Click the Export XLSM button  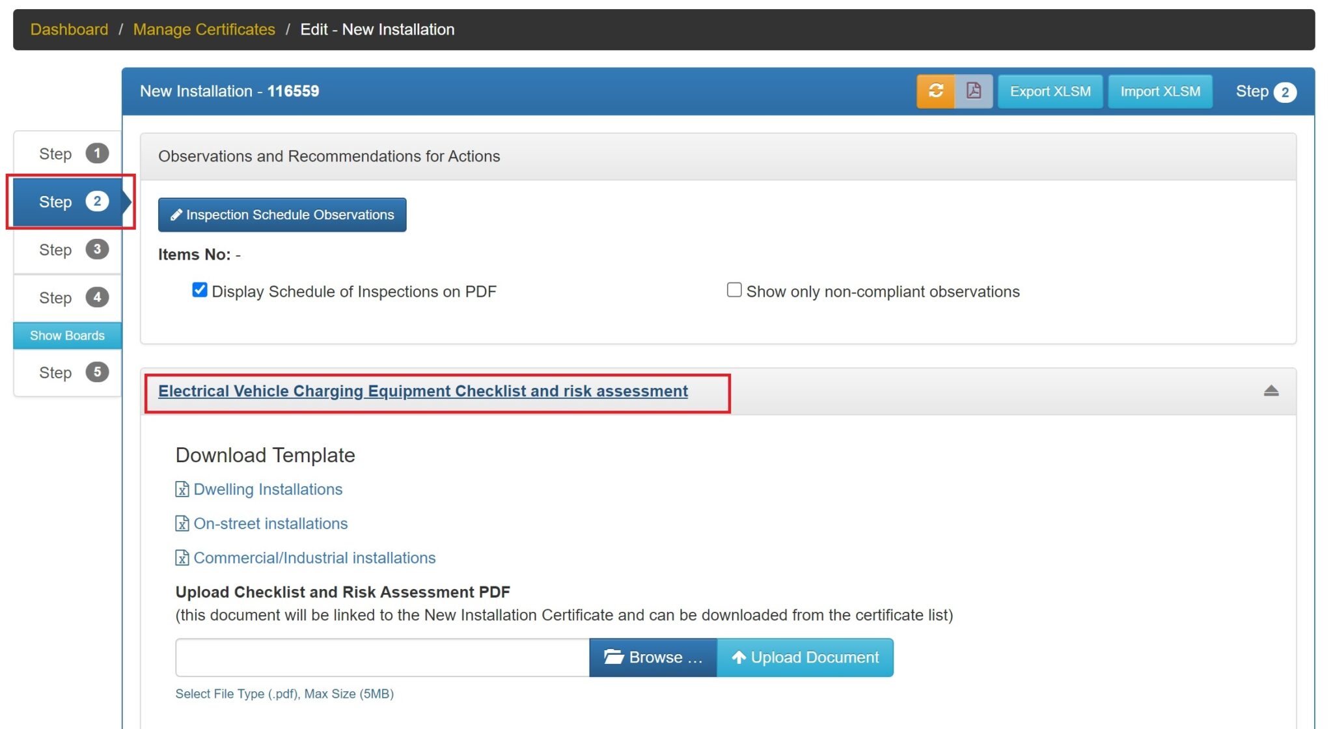1049,91
